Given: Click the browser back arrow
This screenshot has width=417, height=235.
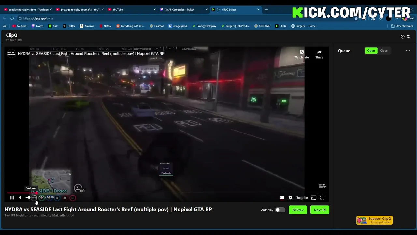Looking at the screenshot, I should (x=4, y=18).
